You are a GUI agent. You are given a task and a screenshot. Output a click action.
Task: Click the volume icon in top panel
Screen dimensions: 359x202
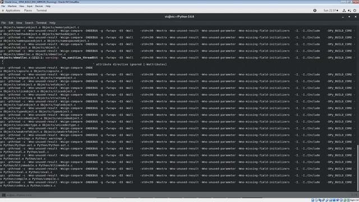tap(349, 11)
